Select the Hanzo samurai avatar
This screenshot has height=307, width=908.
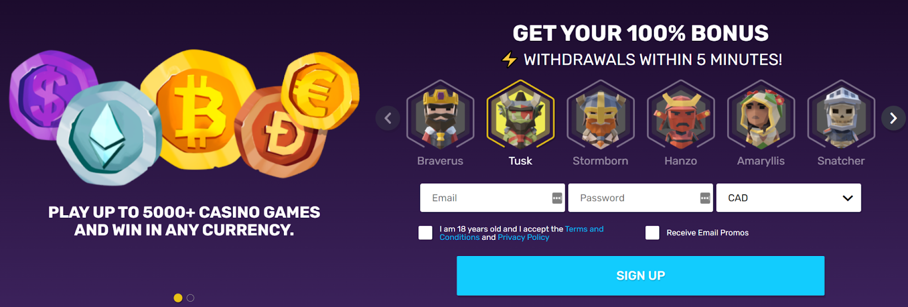680,116
